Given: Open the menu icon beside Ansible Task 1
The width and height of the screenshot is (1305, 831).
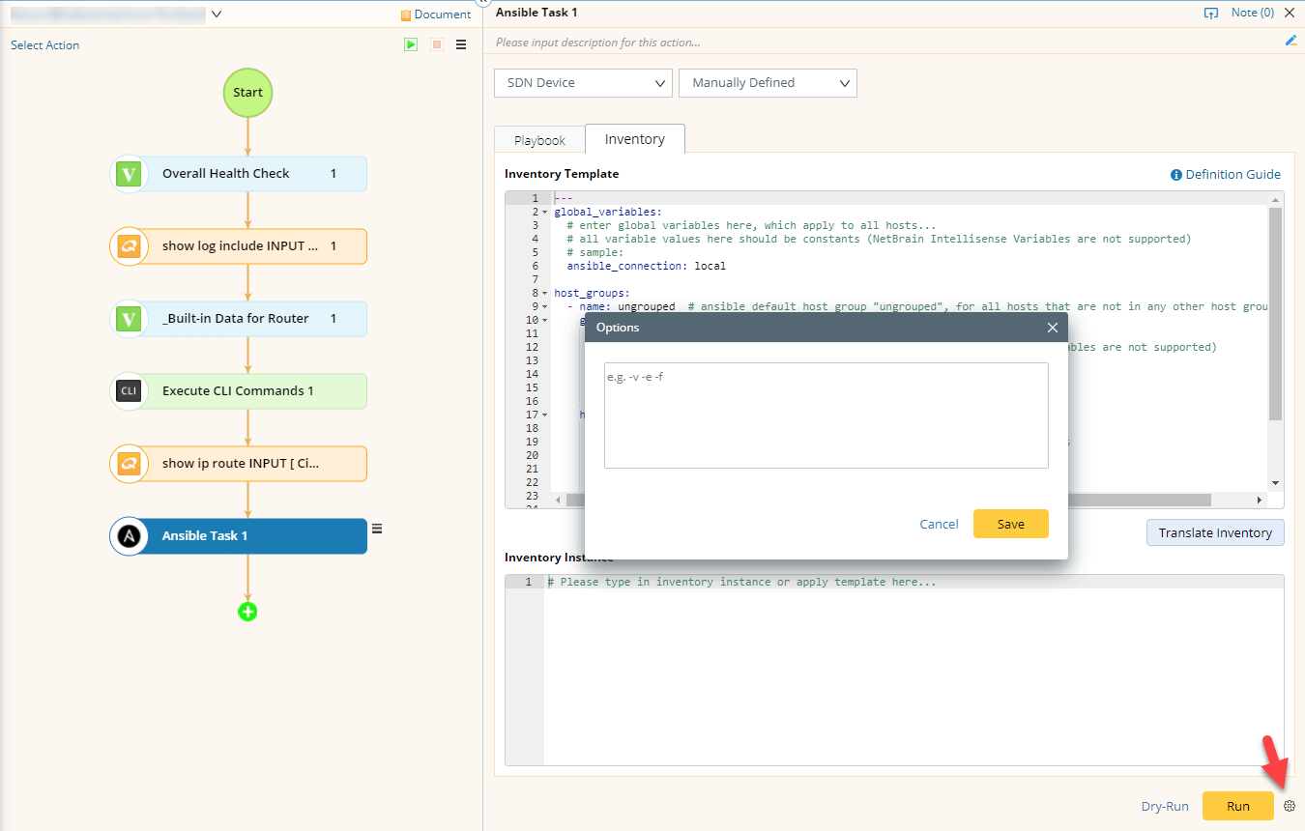Looking at the screenshot, I should 377,529.
